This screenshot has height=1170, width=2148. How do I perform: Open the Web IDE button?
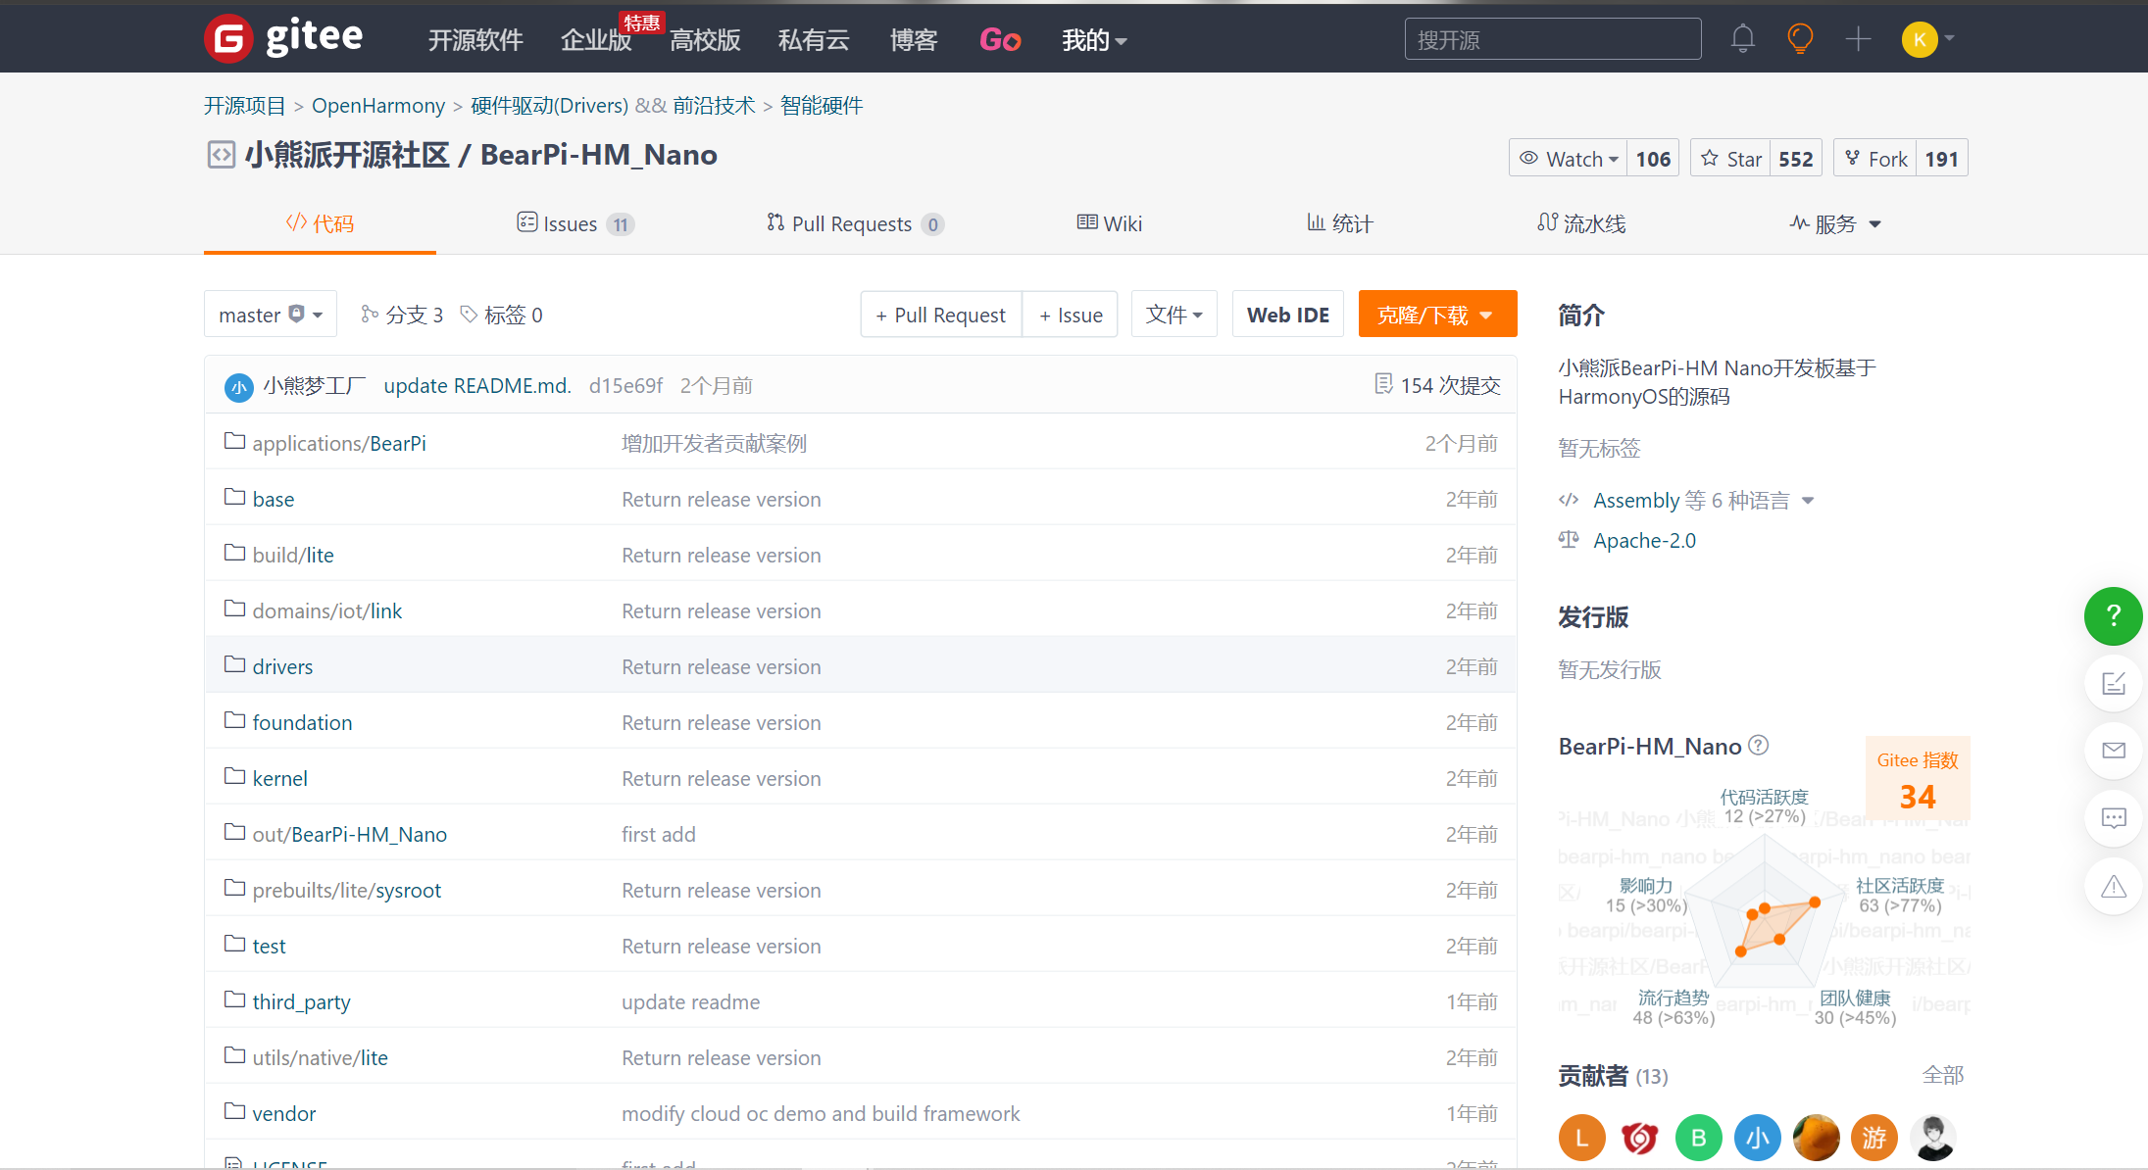pos(1288,314)
